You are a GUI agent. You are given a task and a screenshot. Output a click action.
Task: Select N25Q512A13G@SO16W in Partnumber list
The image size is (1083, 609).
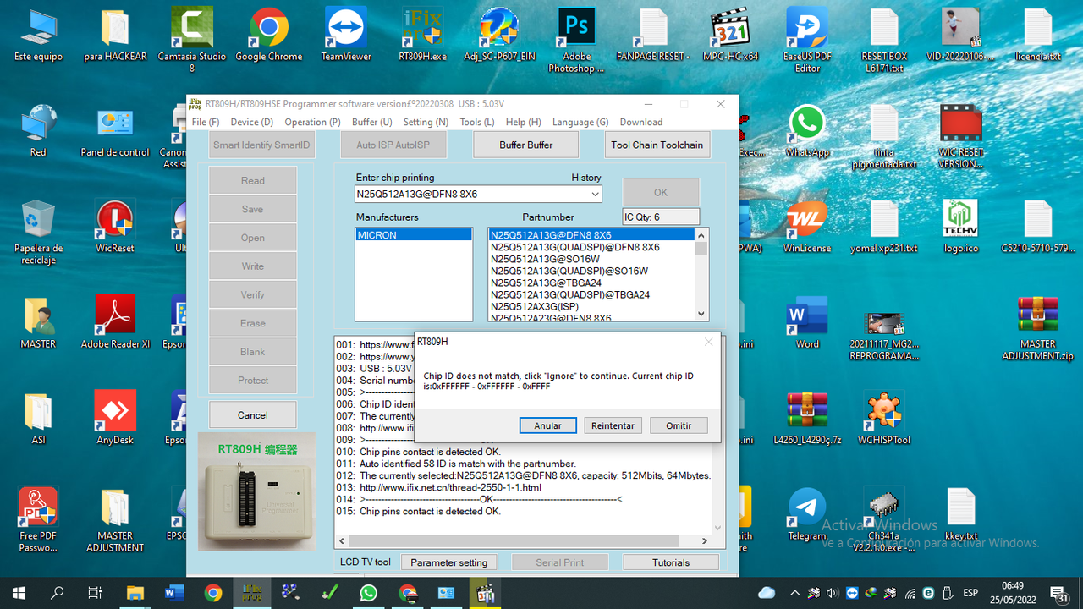point(591,259)
